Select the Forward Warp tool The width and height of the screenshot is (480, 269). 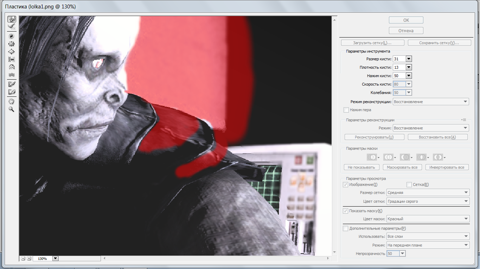click(12, 19)
